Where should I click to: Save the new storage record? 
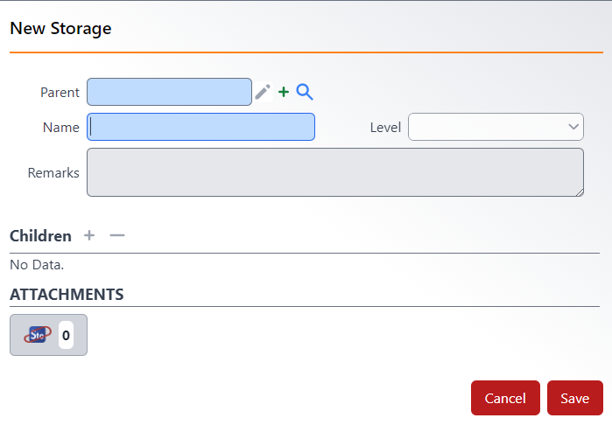tap(575, 398)
